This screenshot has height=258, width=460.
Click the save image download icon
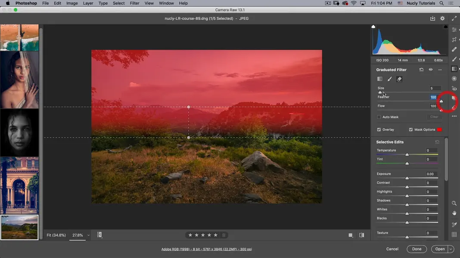432,18
